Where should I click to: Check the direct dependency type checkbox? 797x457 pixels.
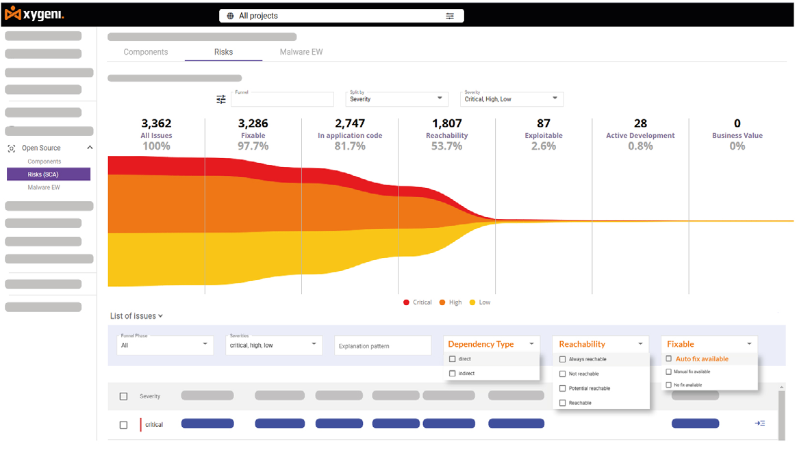pyautogui.click(x=452, y=359)
